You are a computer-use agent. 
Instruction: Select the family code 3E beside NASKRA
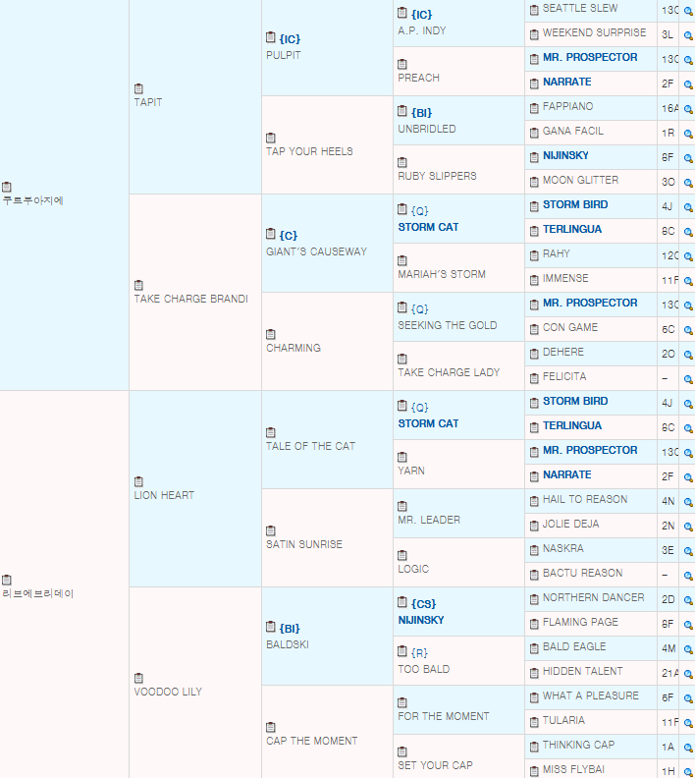tap(668, 550)
